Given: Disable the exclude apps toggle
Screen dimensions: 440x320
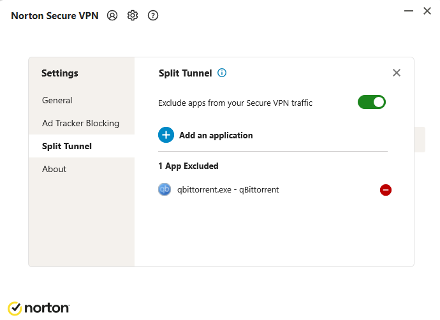Looking at the screenshot, I should (372, 102).
